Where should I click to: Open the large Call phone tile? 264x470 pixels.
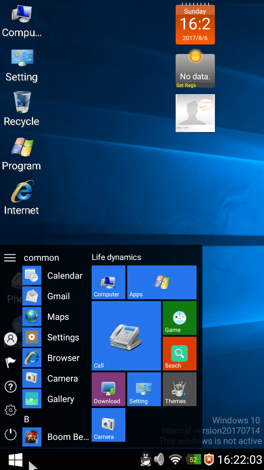(126, 336)
